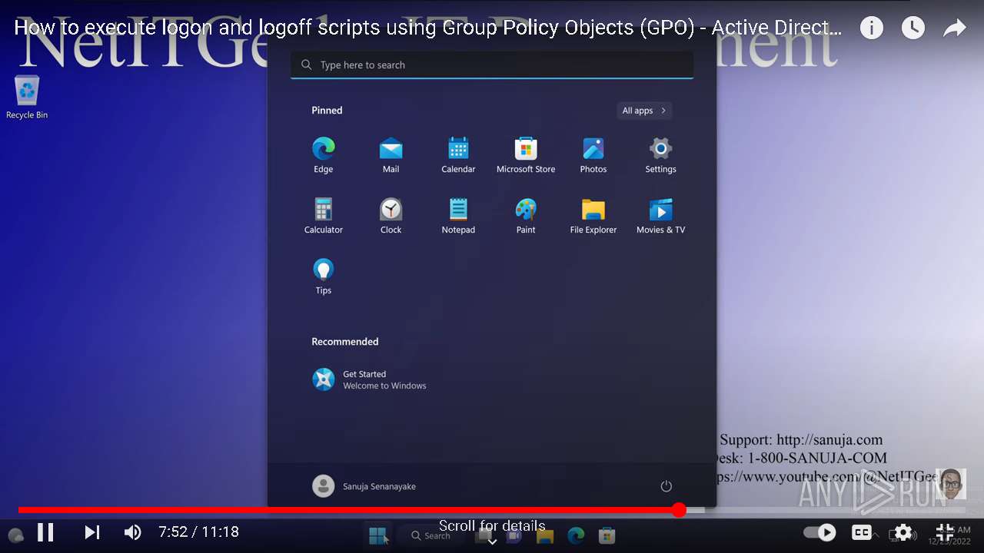Click the 7:52 / 11:18 time display

198,532
